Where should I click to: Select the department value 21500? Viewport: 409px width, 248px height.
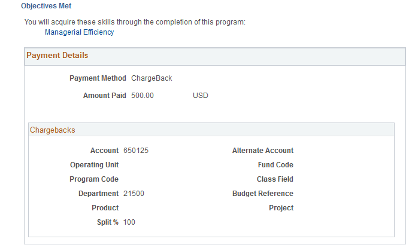tap(134, 194)
